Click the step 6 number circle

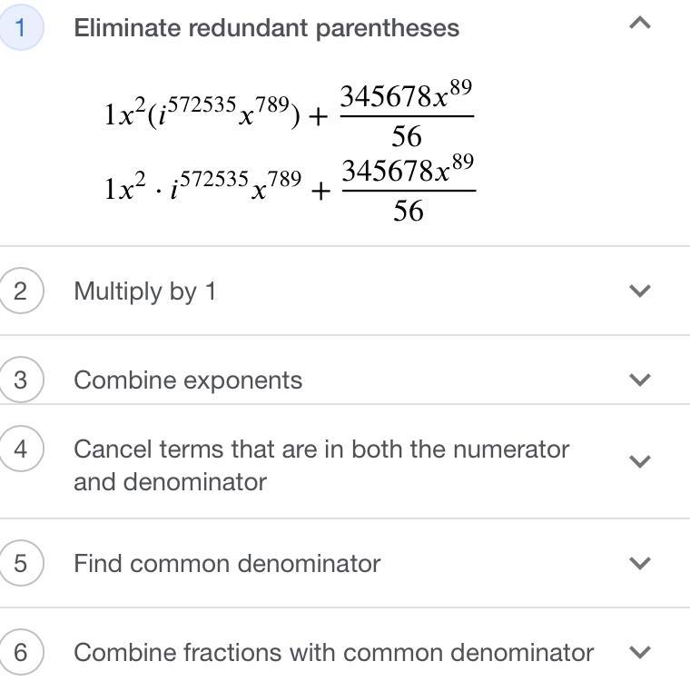[20, 652]
